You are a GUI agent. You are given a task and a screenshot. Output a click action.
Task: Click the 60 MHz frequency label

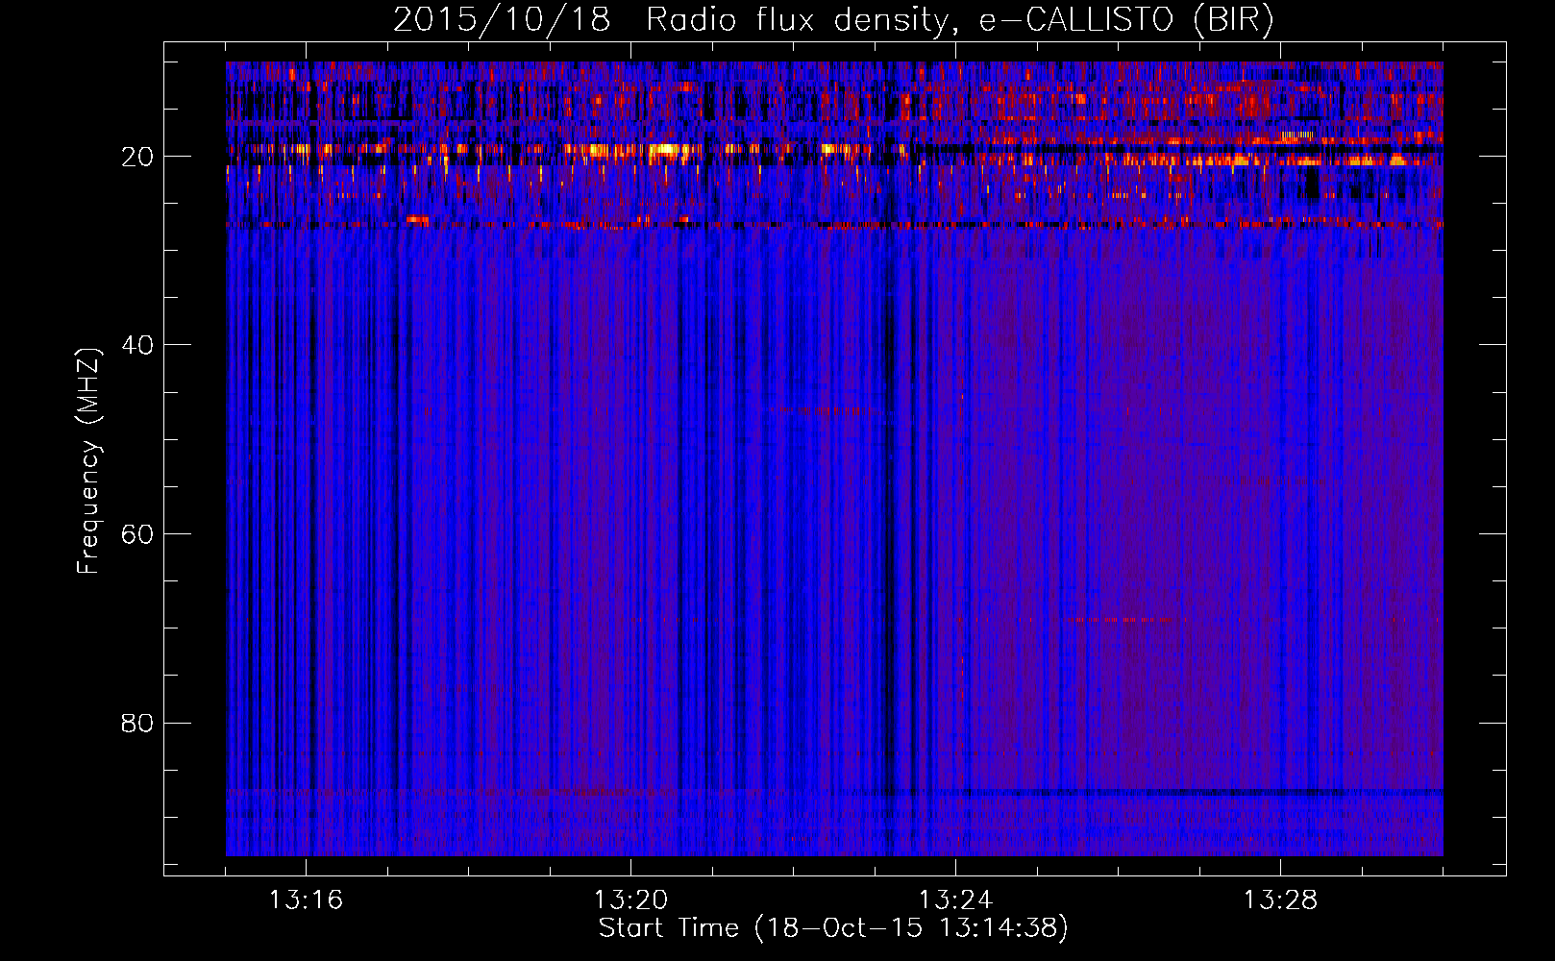coord(138,534)
